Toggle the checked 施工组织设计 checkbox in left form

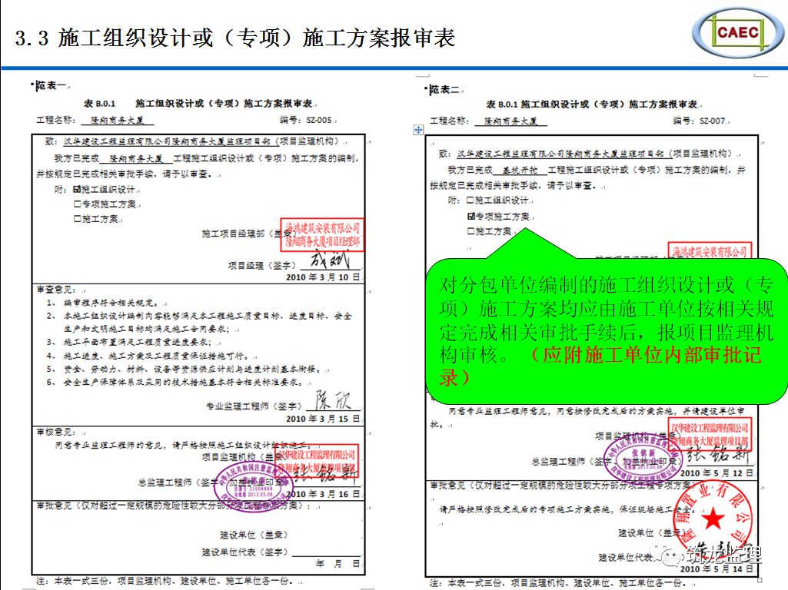[x=77, y=189]
